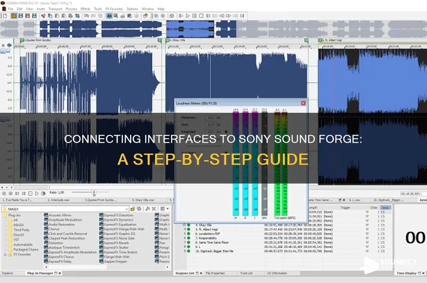The width and height of the screenshot is (427, 283).
Task: Toggle play marker for 9. L region
Action: [x=189, y=247]
